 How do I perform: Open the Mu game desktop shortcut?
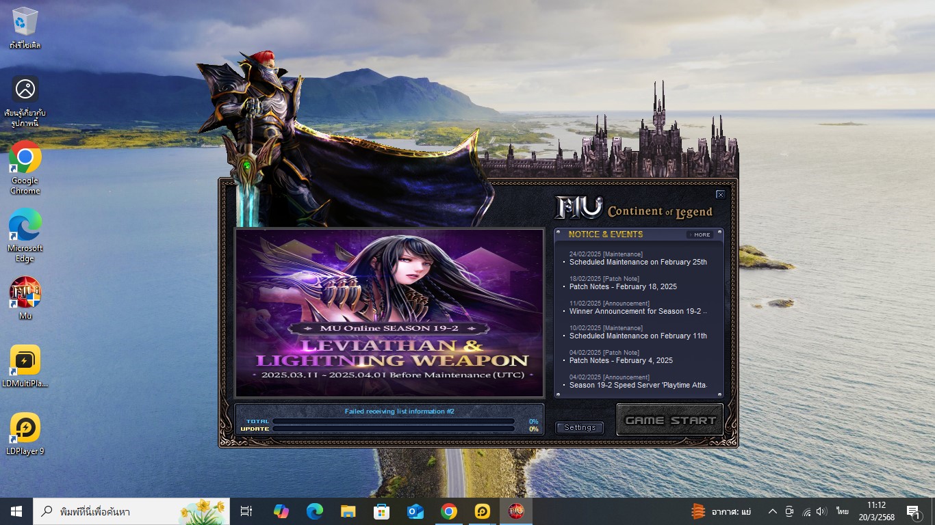click(25, 299)
